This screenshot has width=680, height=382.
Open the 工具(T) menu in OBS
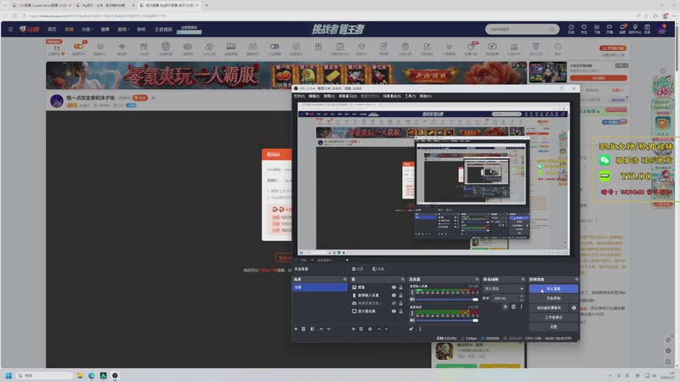pos(411,96)
